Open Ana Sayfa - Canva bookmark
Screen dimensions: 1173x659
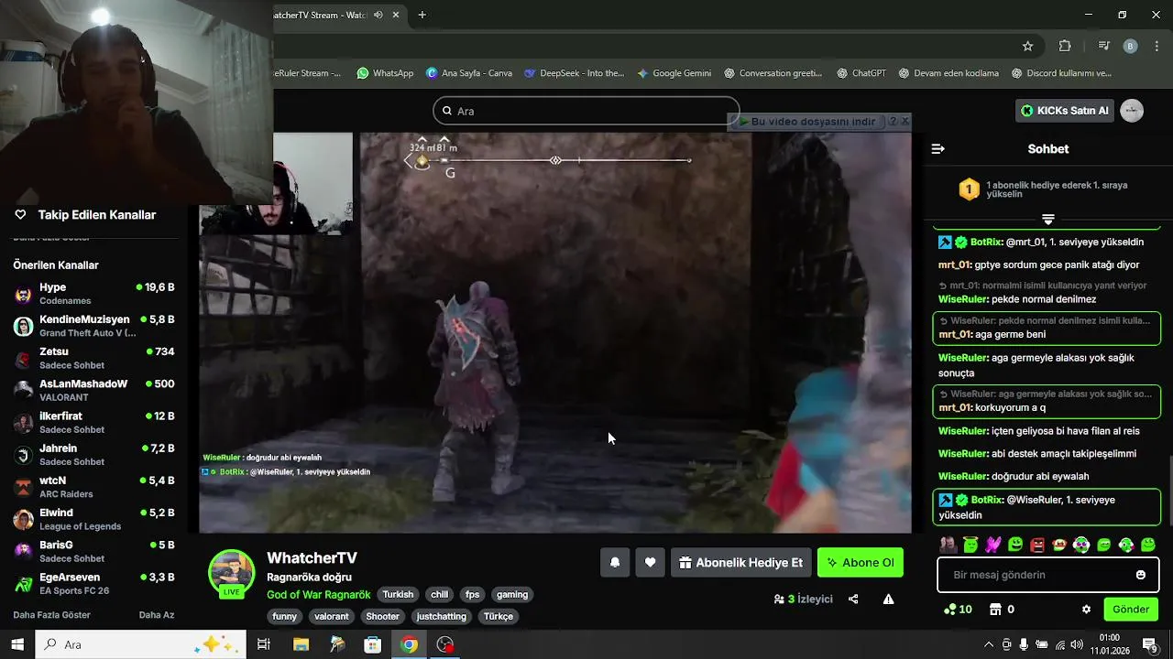point(469,73)
